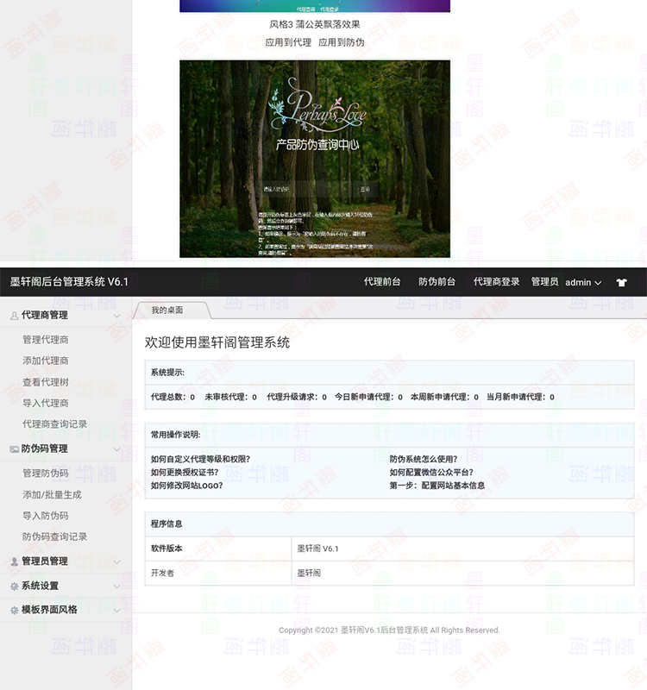Click the 应用到代理 link
The image size is (647, 690).
tap(288, 42)
